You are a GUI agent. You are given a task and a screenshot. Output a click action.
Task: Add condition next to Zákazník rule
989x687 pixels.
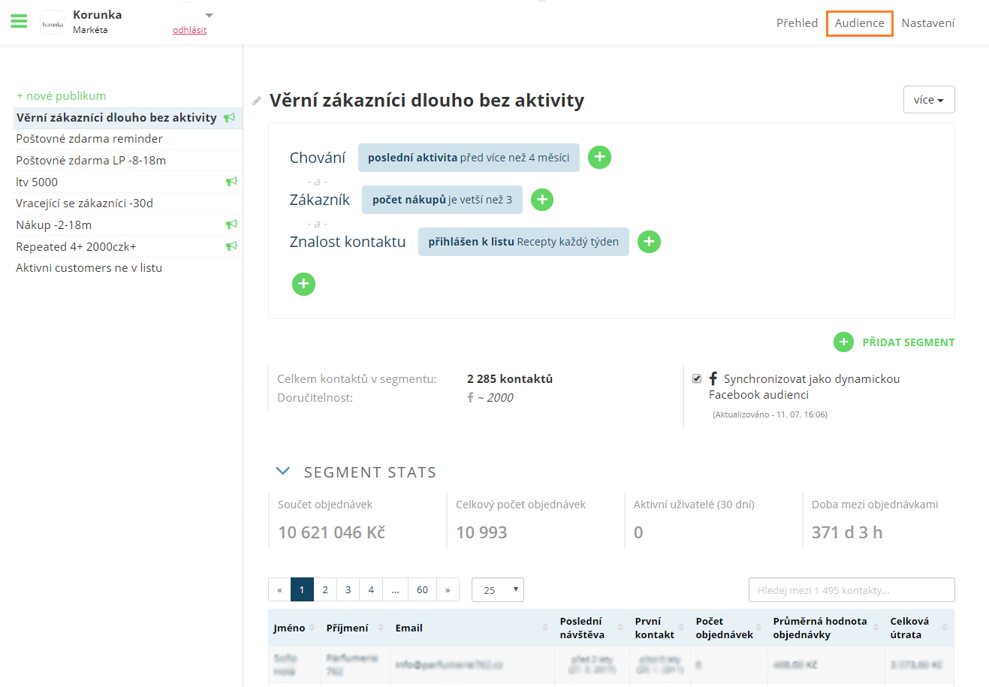pyautogui.click(x=542, y=200)
